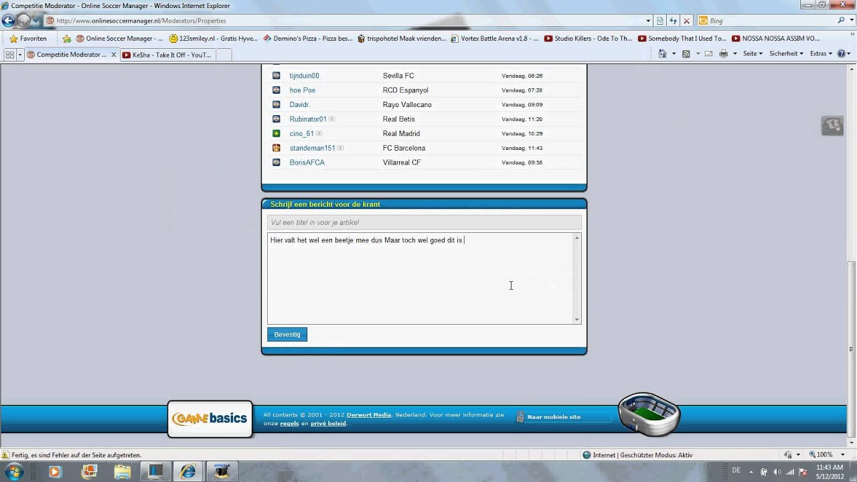Screen dimensions: 857x482
Task: Click inside the article message text area
Action: coord(420,278)
